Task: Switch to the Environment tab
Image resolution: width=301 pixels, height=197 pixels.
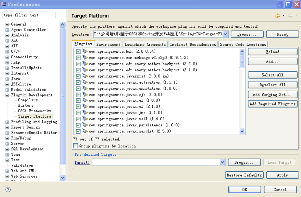Action: coord(108,44)
